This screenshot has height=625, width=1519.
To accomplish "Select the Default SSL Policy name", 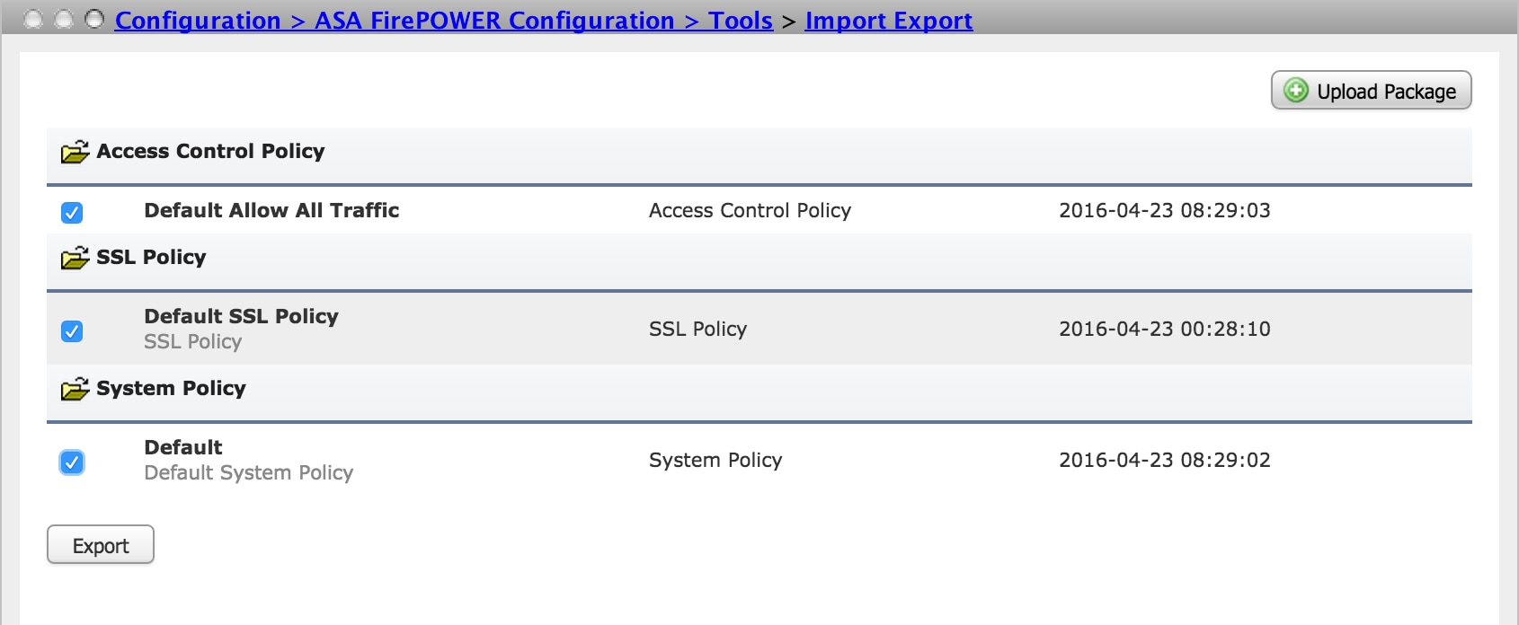I will [x=241, y=316].
